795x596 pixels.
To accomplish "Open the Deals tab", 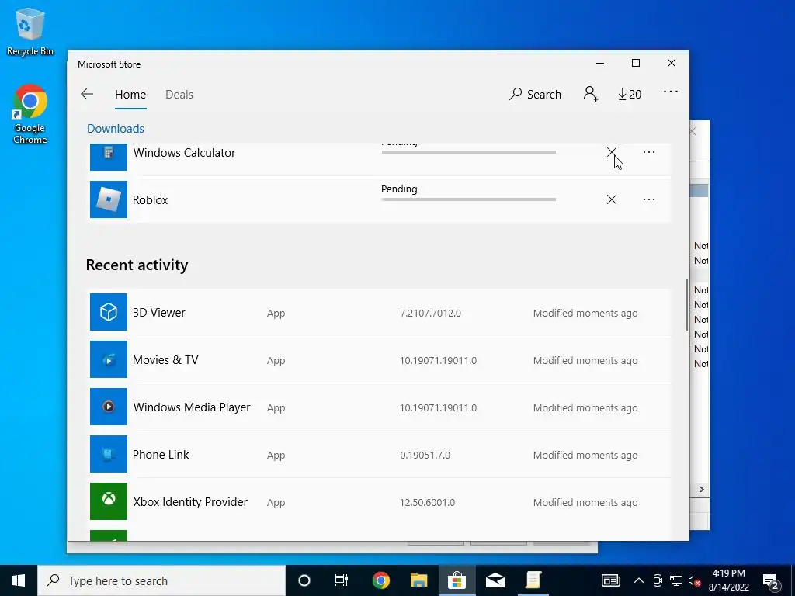I will pyautogui.click(x=179, y=94).
